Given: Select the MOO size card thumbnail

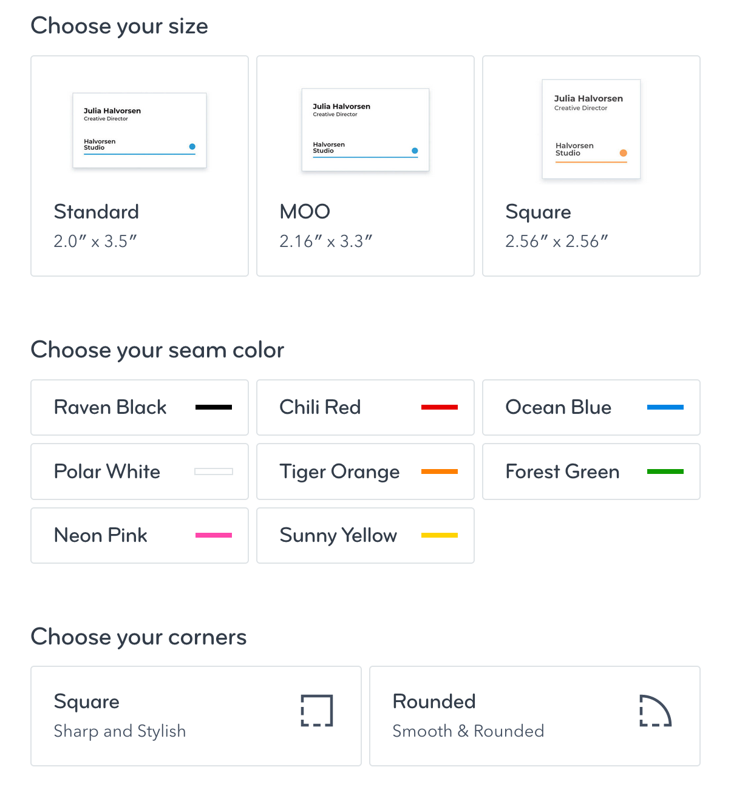Looking at the screenshot, I should 365,130.
